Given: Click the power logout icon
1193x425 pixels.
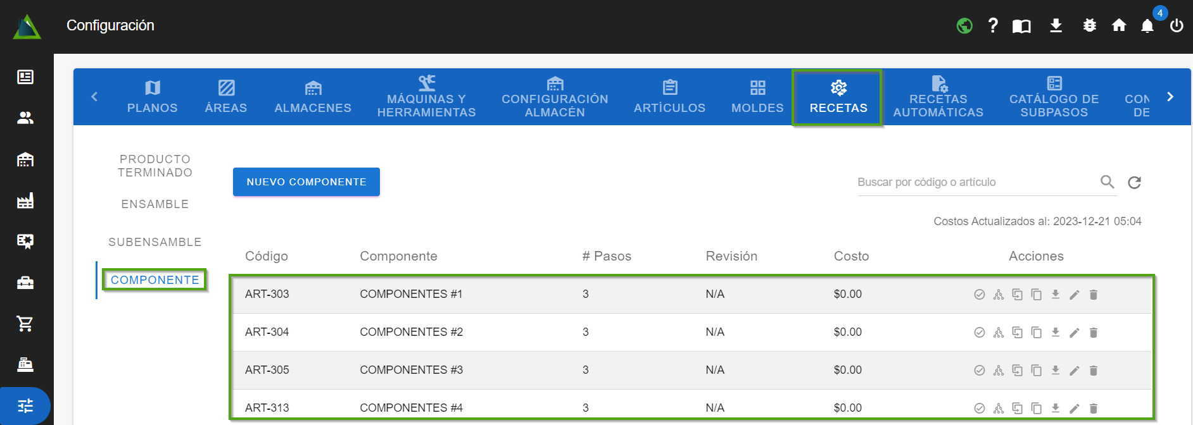Looking at the screenshot, I should click(x=1177, y=26).
